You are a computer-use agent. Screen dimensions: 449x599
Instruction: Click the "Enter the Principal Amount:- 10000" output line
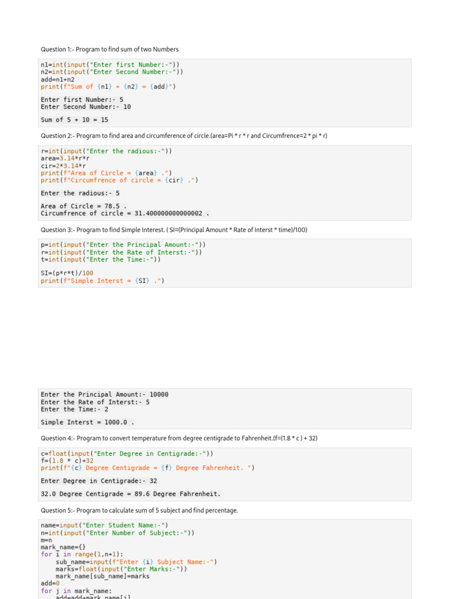pyautogui.click(x=105, y=395)
